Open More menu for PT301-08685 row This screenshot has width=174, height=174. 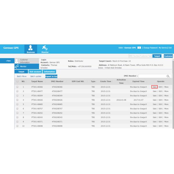[166, 104]
